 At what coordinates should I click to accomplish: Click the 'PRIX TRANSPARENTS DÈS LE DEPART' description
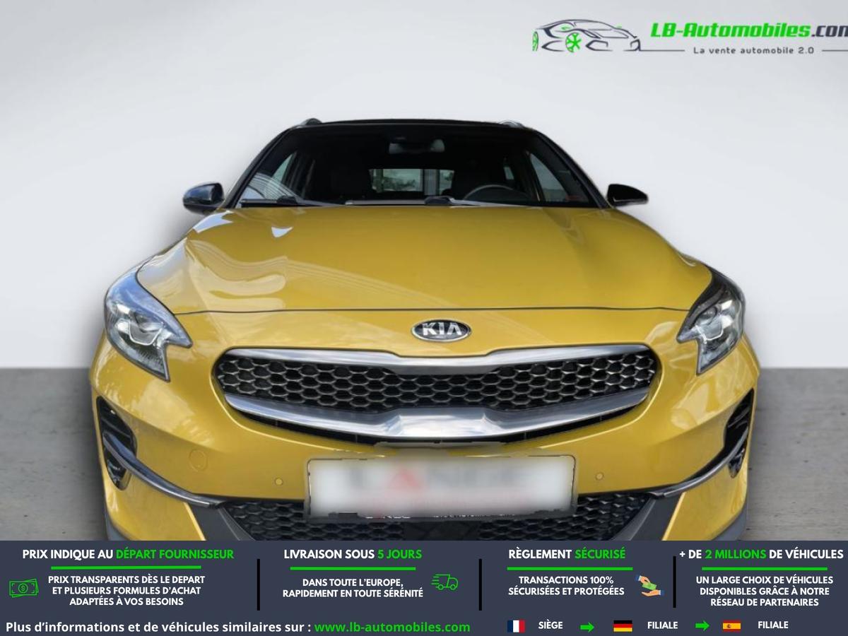(126, 591)
